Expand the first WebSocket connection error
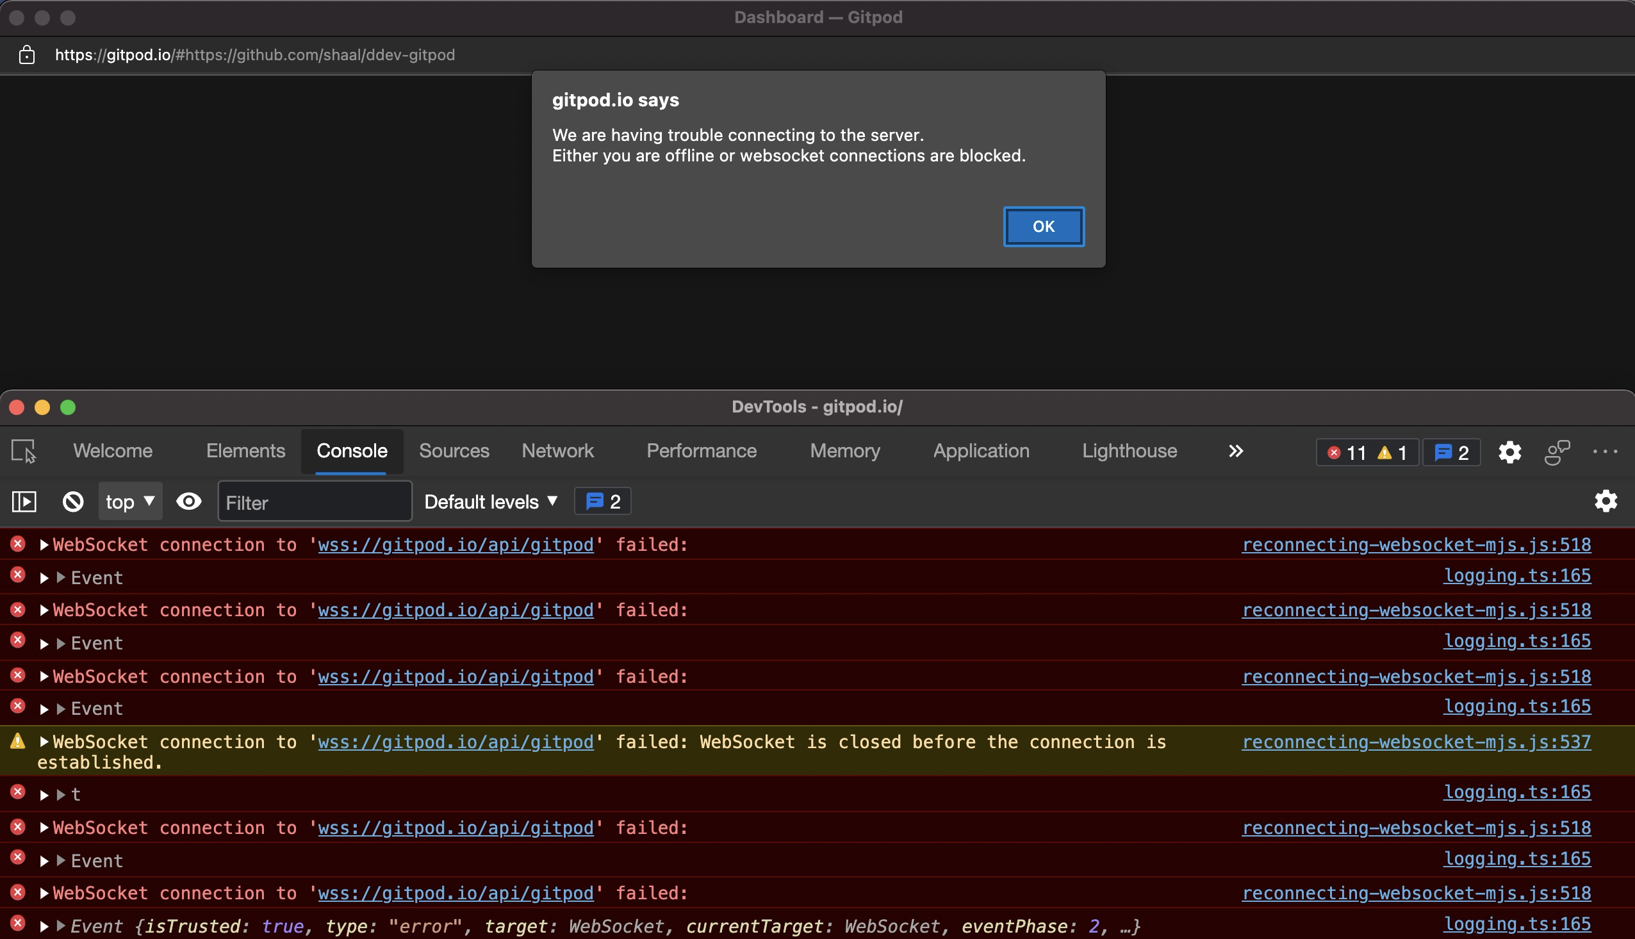Screen dimensions: 1635x939 click(x=44, y=544)
